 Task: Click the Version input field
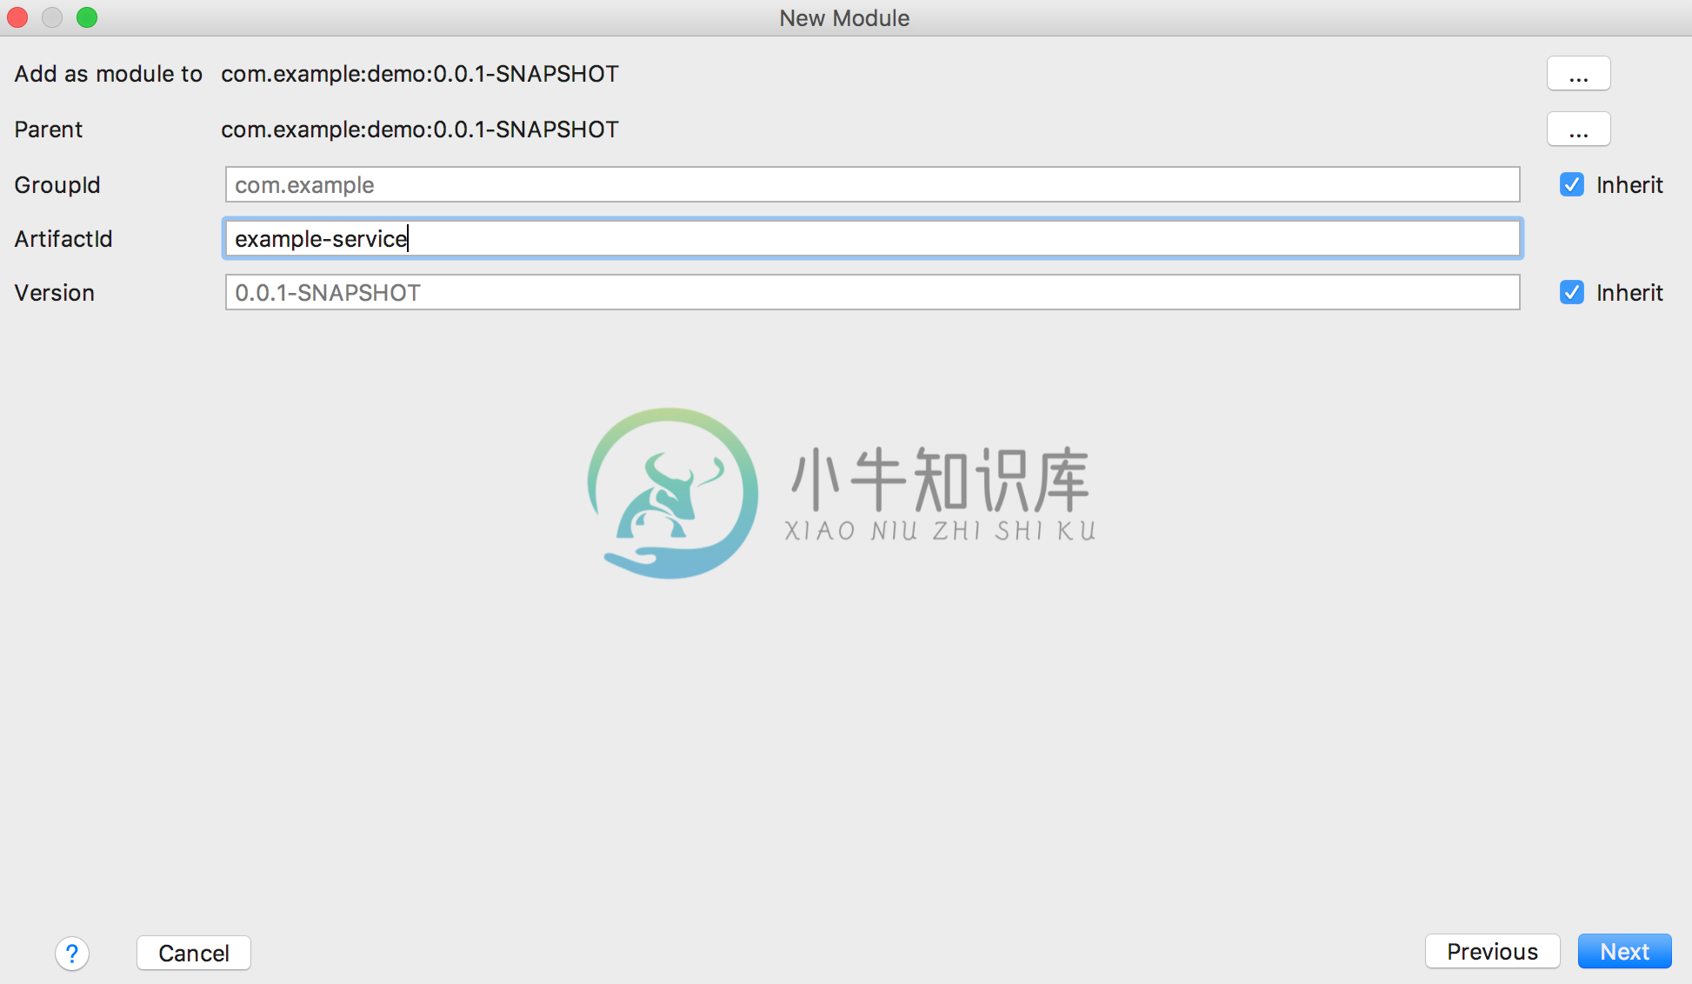pos(872,293)
